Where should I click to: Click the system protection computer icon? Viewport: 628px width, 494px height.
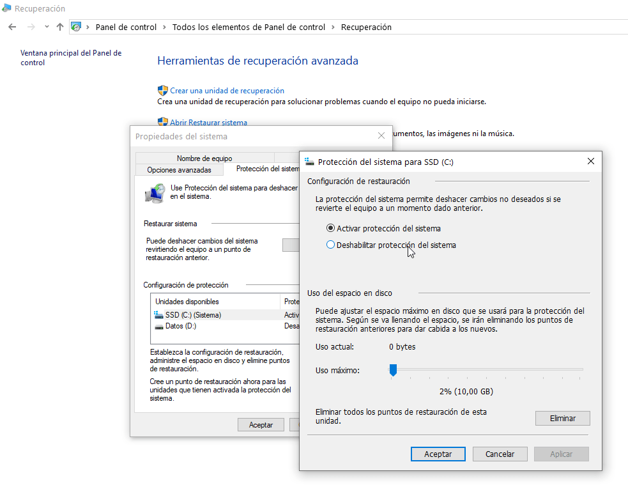[x=154, y=192]
